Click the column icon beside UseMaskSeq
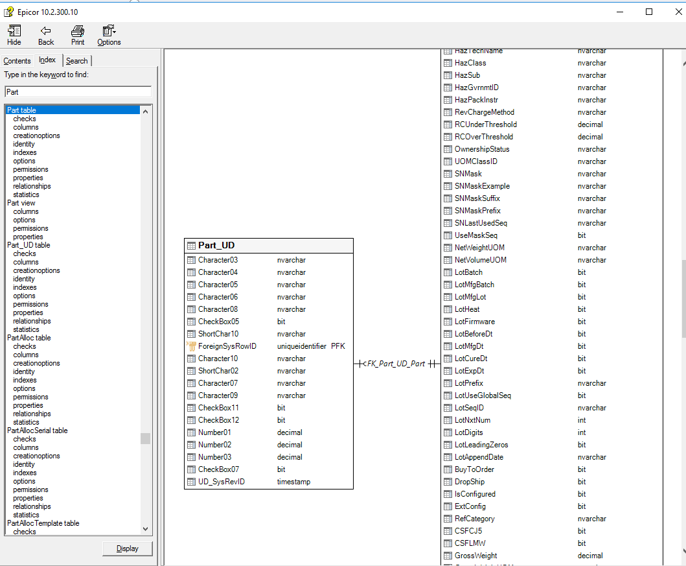Viewport: 686px width, 566px height. [x=448, y=235]
